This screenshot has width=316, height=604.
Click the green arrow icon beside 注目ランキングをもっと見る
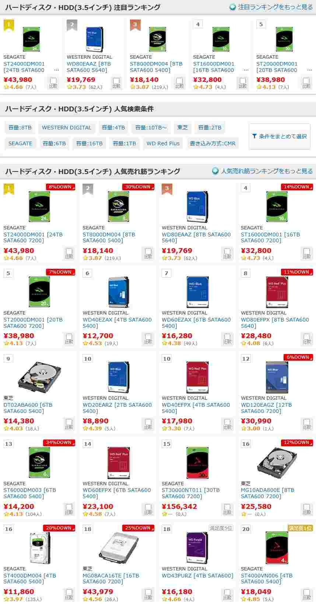pyautogui.click(x=232, y=7)
